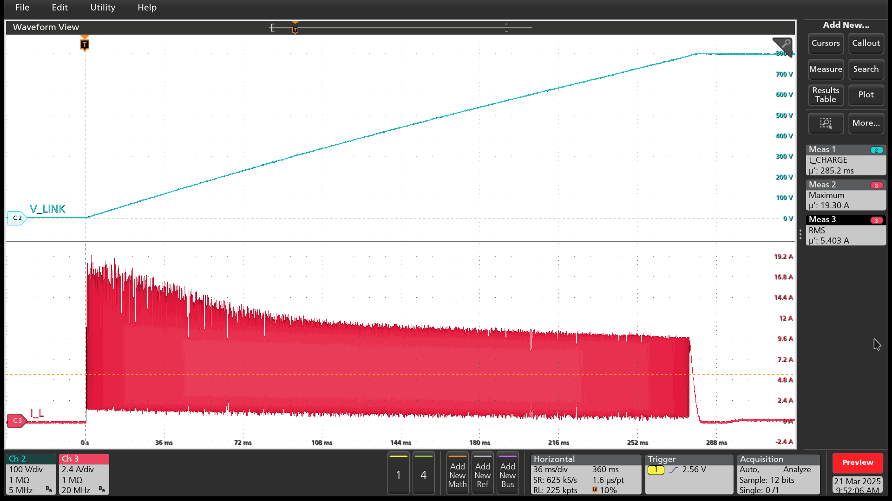892x501 pixels.
Task: Click the trigger channel 1 yellow badge
Action: (656, 469)
